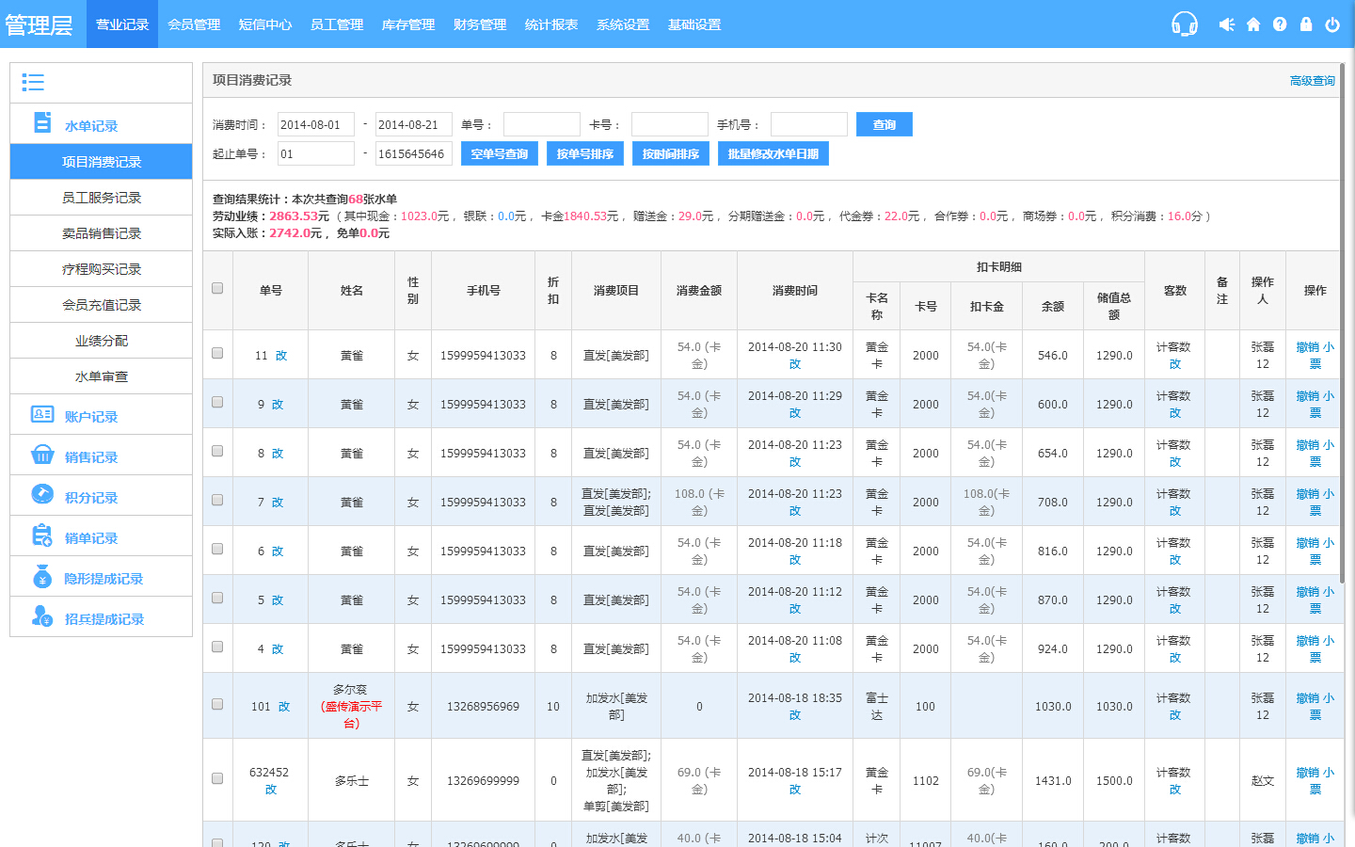This screenshot has width=1355, height=847.
Task: Toggle sidebar list menu icon
Action: click(33, 83)
